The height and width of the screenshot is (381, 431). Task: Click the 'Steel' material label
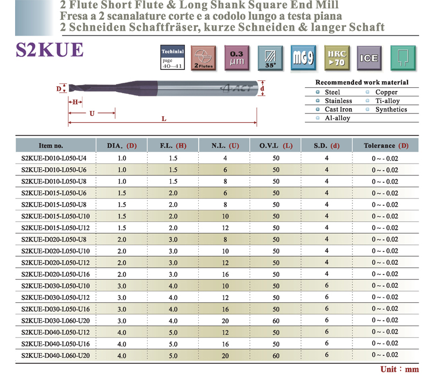332,92
